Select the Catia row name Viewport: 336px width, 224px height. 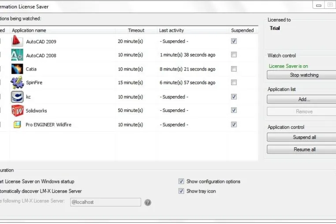click(31, 69)
